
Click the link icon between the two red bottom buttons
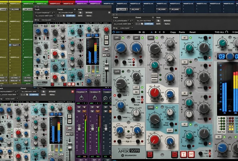pos(162,155)
